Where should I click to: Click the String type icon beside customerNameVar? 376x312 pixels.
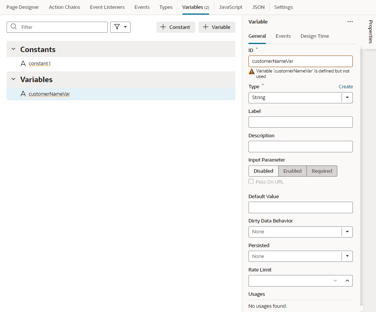(22, 94)
